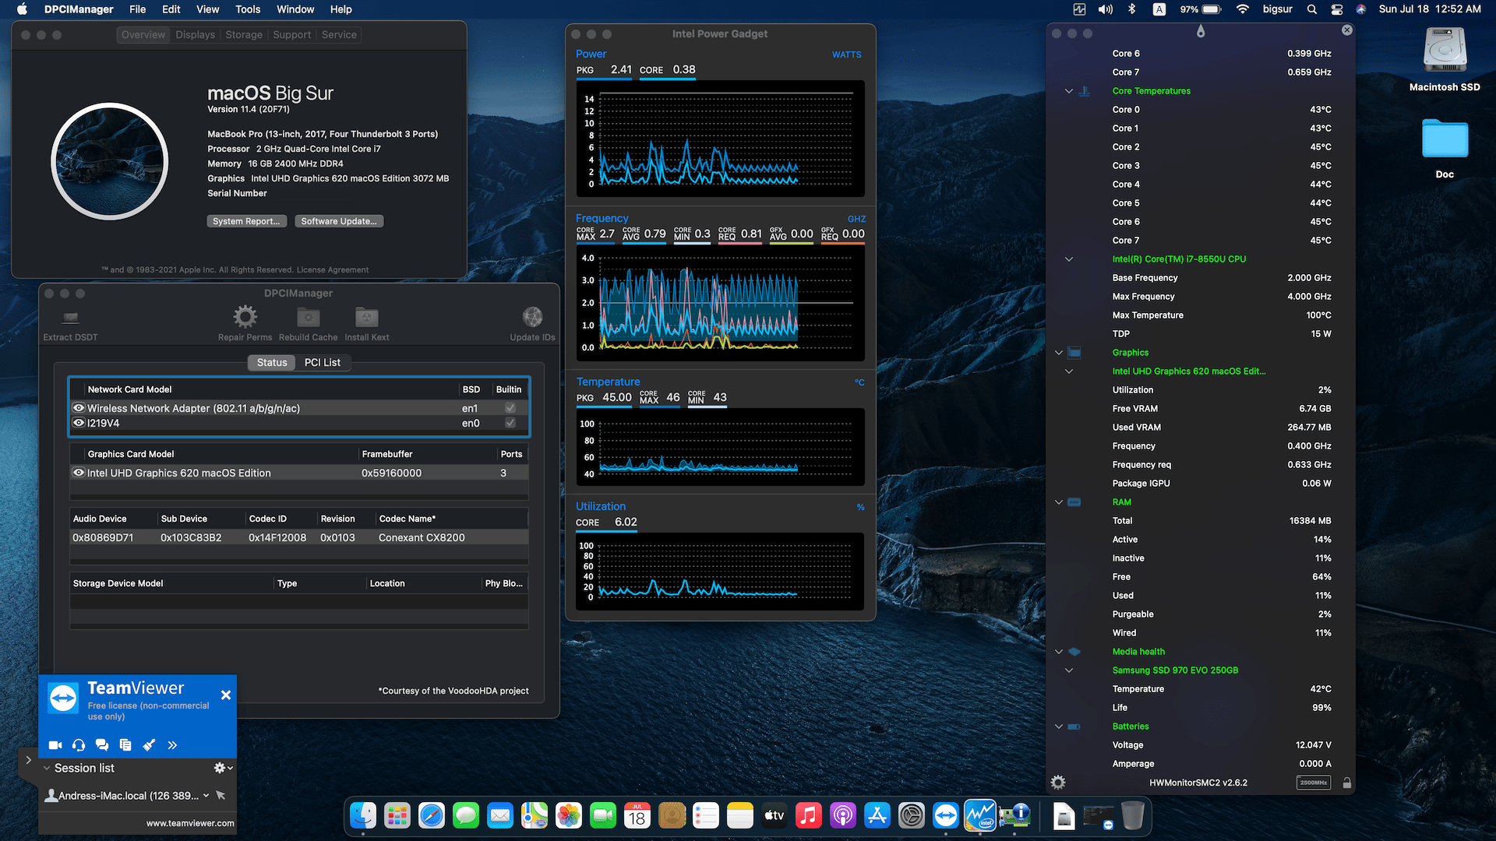Collapse Graphics section in HWMonitor
Viewport: 1496px width, 841px height.
[x=1059, y=353]
